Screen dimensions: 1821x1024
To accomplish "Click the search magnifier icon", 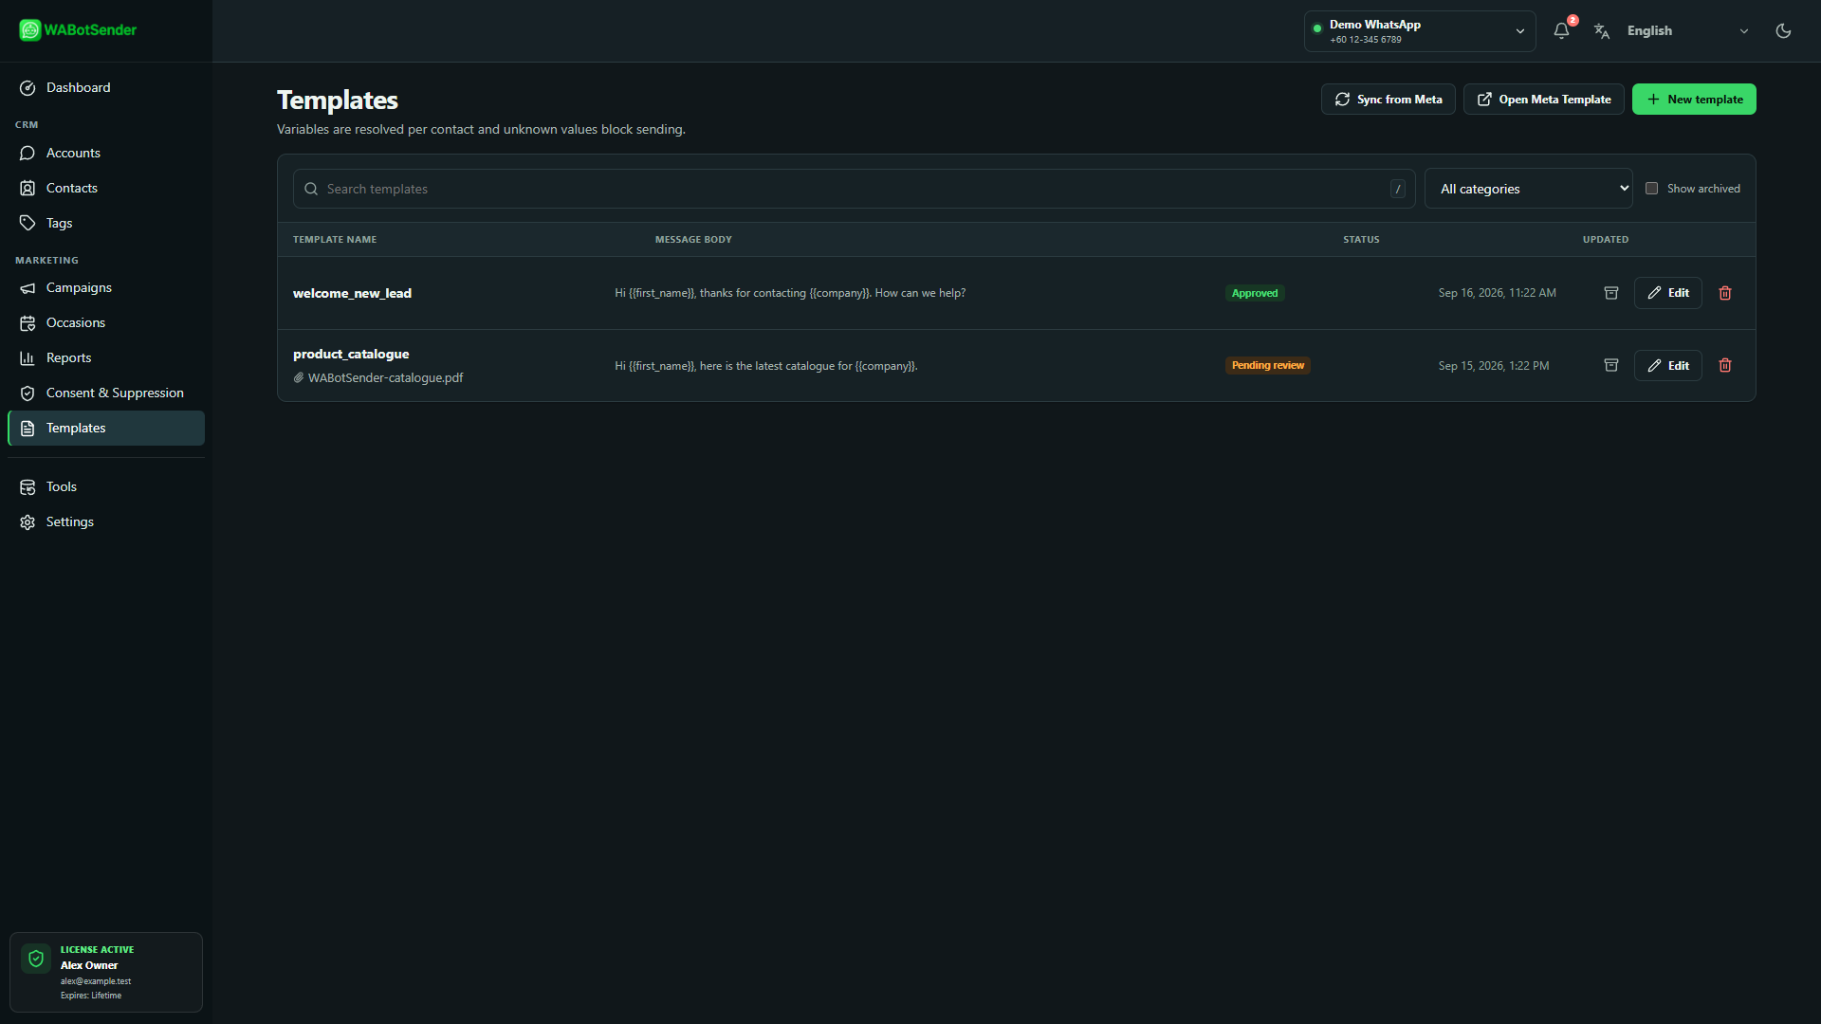I will (311, 189).
